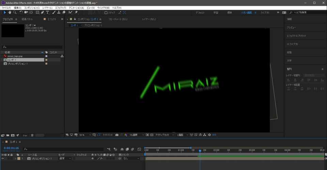Switch to the デフォルト workspace
The image size is (327, 170).
coord(200,13)
